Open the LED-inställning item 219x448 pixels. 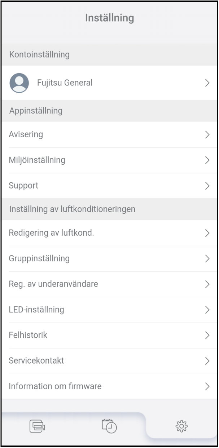pyautogui.click(x=36, y=310)
